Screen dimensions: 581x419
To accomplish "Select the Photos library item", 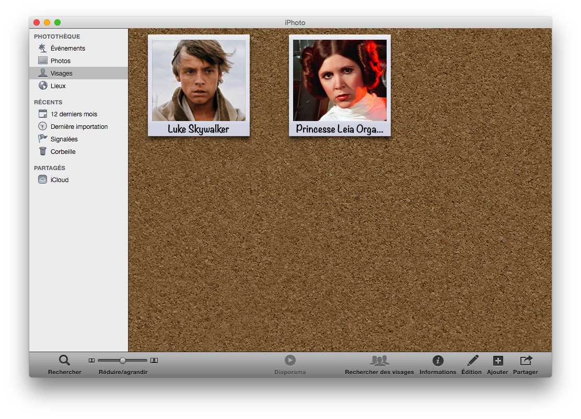I will [x=78, y=61].
